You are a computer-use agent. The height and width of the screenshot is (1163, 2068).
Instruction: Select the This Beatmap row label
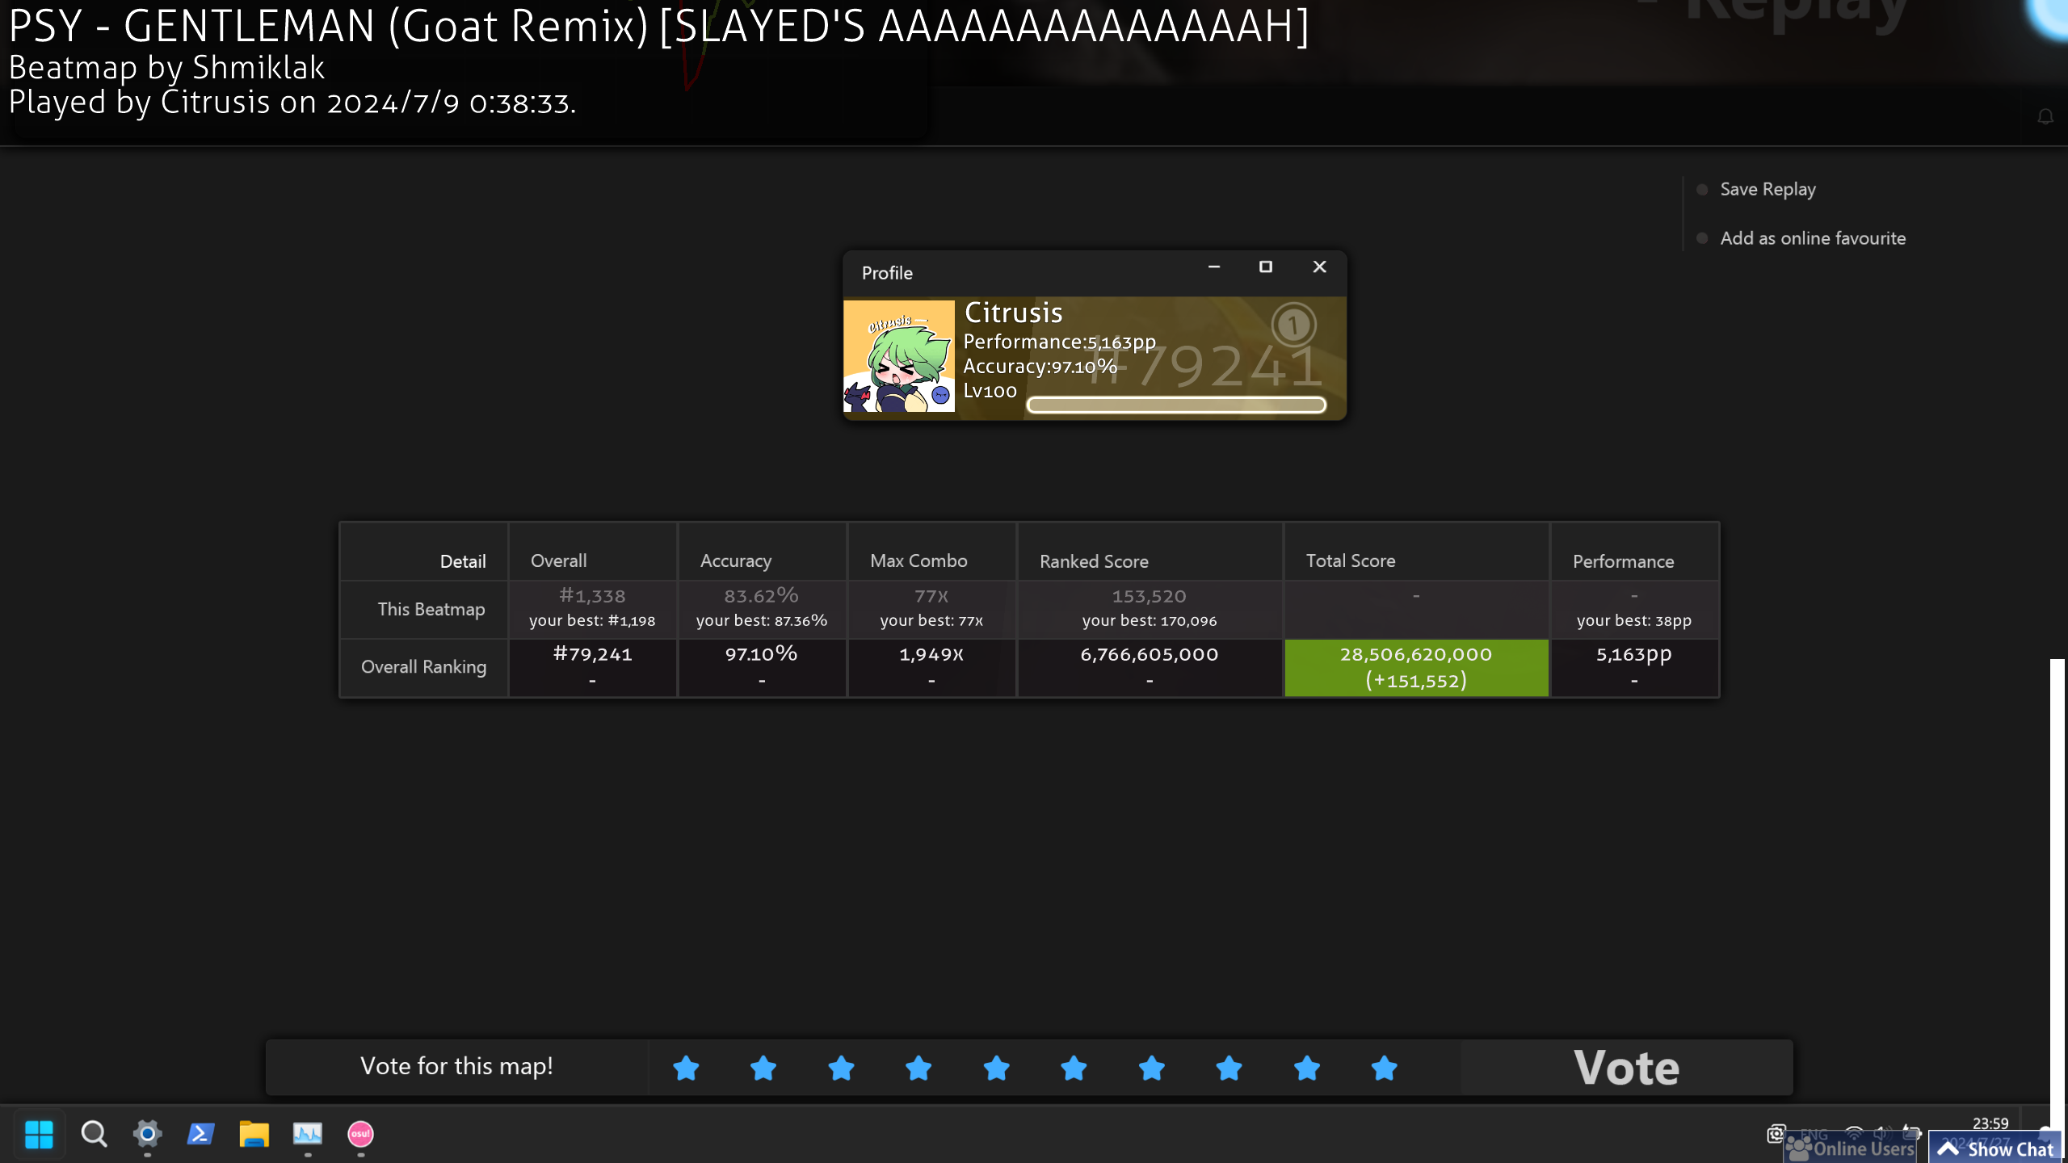point(431,609)
